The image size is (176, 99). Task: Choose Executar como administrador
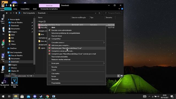[x=76, y=30]
